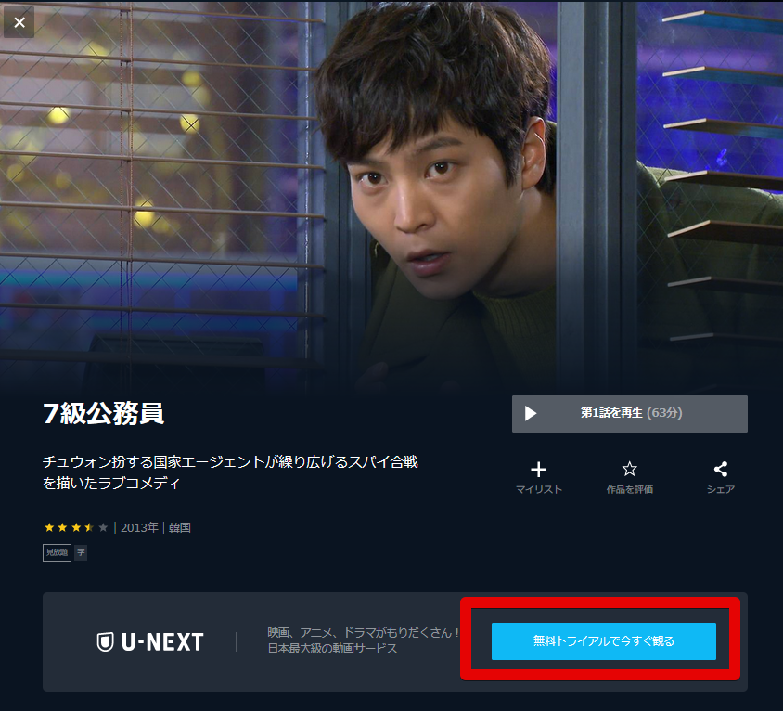Click the first gold rating star
The image size is (783, 711).
click(x=49, y=527)
